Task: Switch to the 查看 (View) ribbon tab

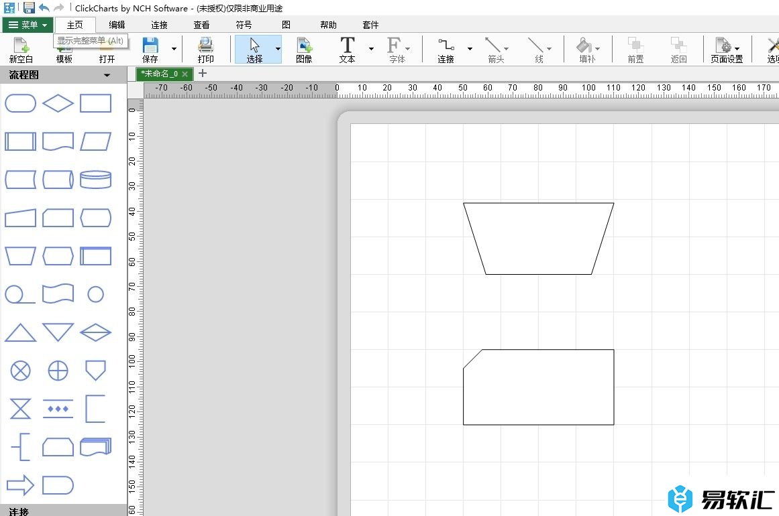Action: (x=202, y=25)
